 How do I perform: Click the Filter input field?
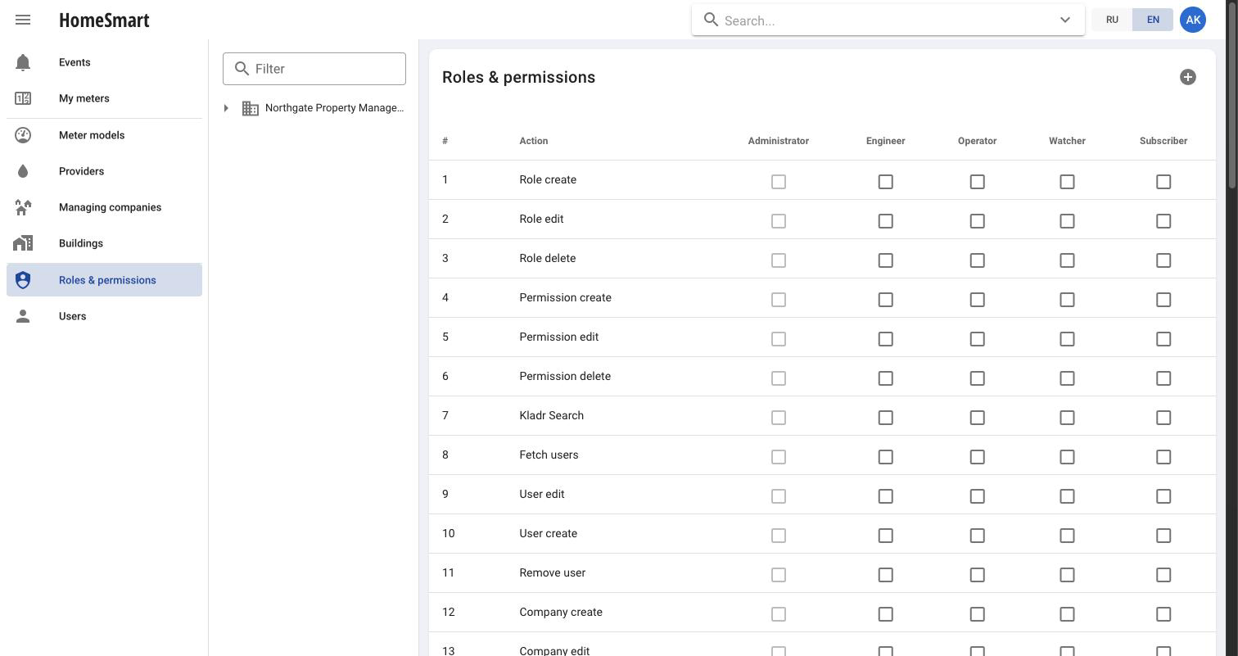[314, 69]
